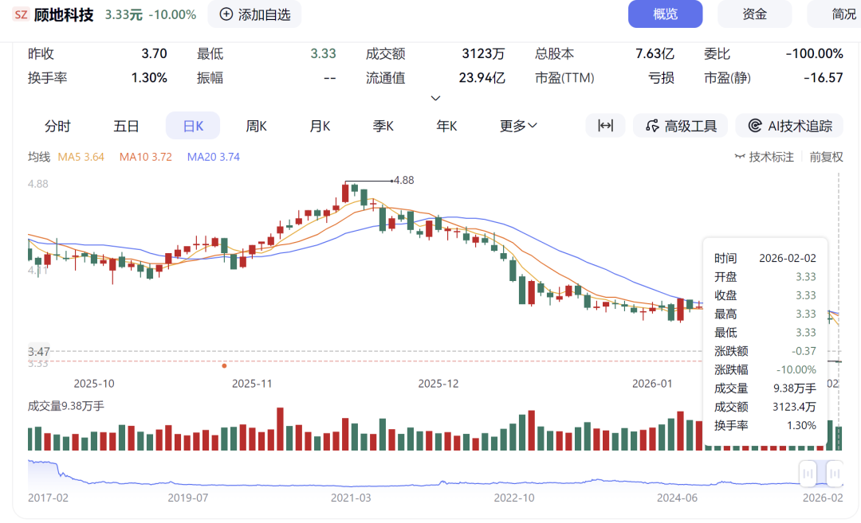The image size is (861, 523).
Task: Click the MA20 3.74 indicator label
Action: coord(213,157)
